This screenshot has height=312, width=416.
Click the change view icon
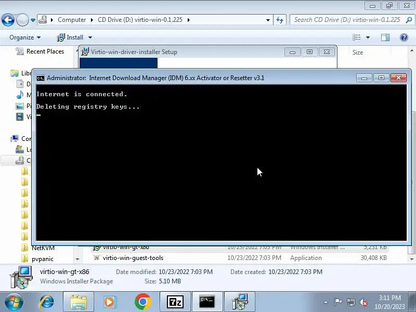[x=357, y=37]
